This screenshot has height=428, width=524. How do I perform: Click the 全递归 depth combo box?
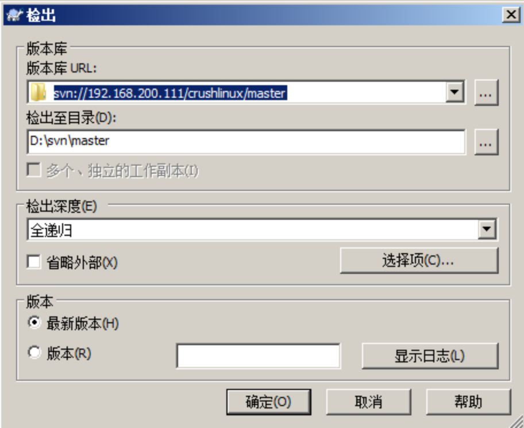(262, 230)
